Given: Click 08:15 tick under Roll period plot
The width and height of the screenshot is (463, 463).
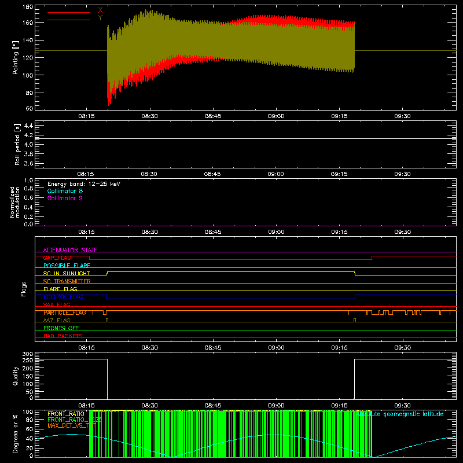Looking at the screenshot, I should click(x=86, y=174).
